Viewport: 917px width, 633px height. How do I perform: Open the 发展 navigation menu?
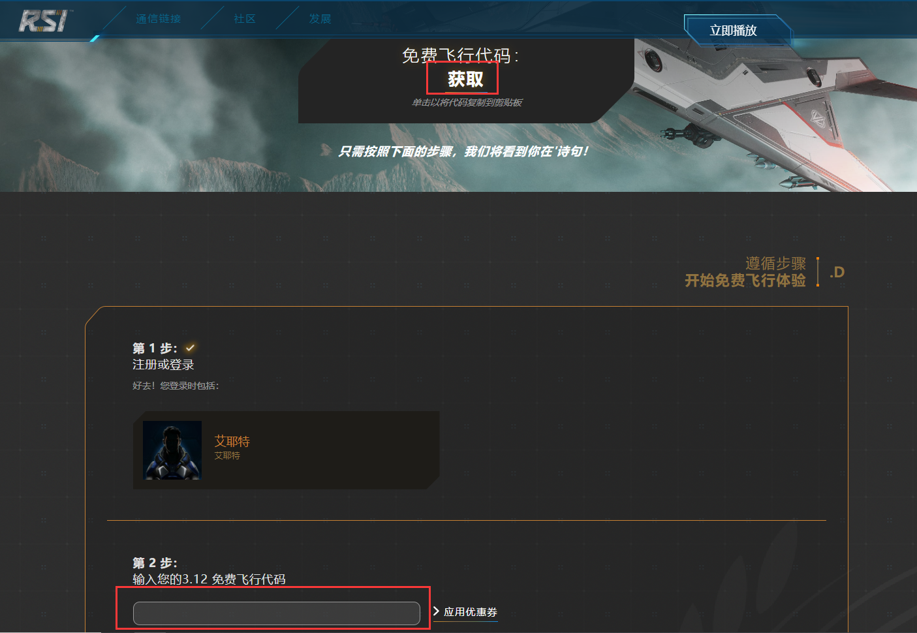pos(320,19)
